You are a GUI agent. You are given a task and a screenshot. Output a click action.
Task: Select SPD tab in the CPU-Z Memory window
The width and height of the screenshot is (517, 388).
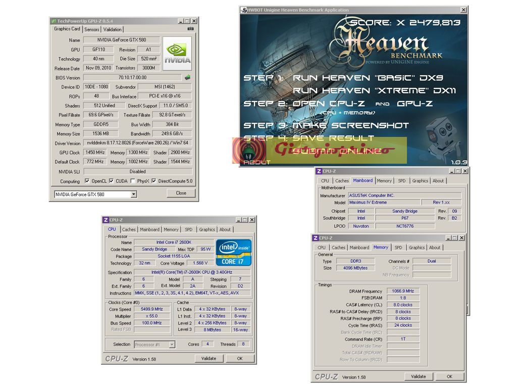click(398, 248)
